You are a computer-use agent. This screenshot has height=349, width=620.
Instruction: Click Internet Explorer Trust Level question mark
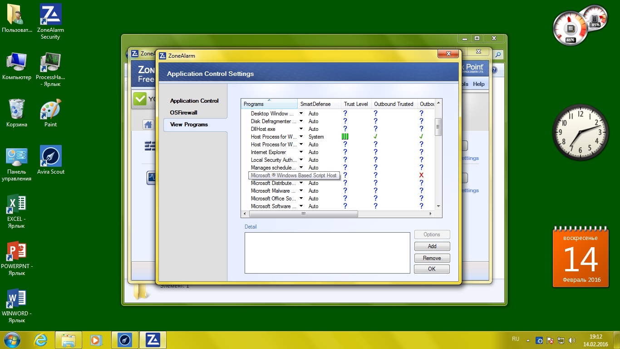coord(345,152)
